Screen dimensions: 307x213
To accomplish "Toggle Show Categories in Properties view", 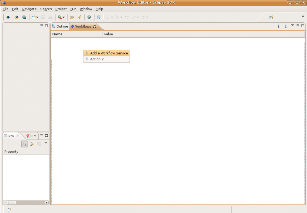I will coord(25,144).
